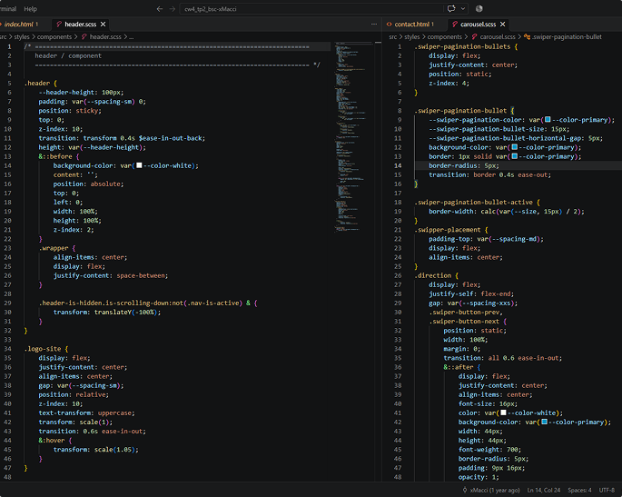
Task: Click the header.scss minimap
Action: 353,137
